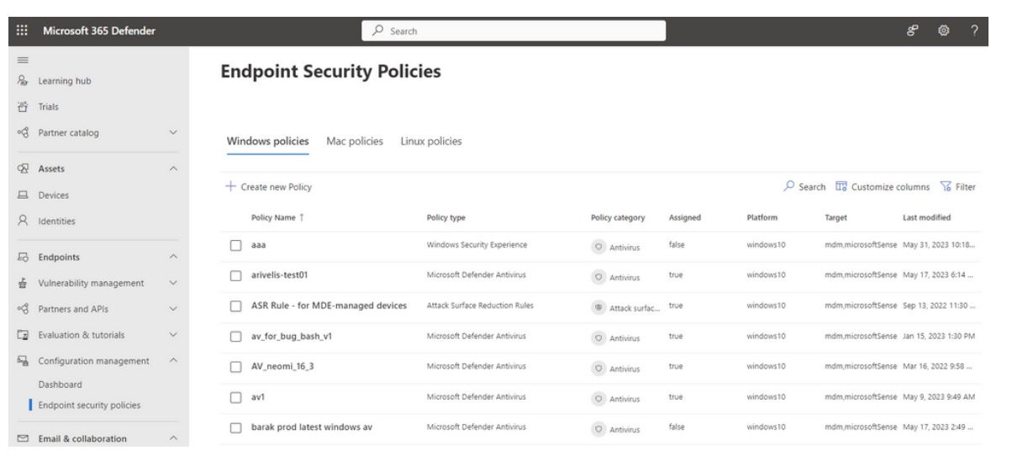Check the box for av_for_bug_bash_v1
The width and height of the screenshot is (1028, 455).
236,336
